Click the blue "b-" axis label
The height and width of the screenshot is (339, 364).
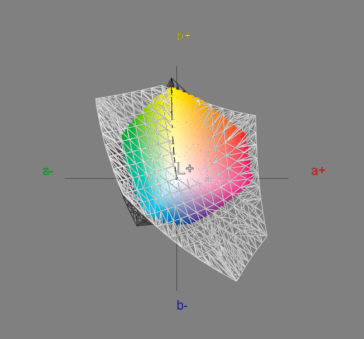click(182, 305)
